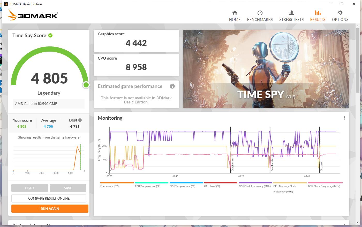
Task: Click the CPU score value 8 958
Action: pyautogui.click(x=136, y=67)
